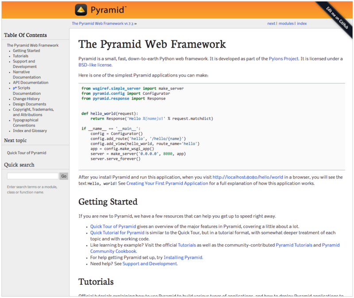Open Support and Development link in body
This screenshot has width=354, height=298.
(x=150, y=263)
